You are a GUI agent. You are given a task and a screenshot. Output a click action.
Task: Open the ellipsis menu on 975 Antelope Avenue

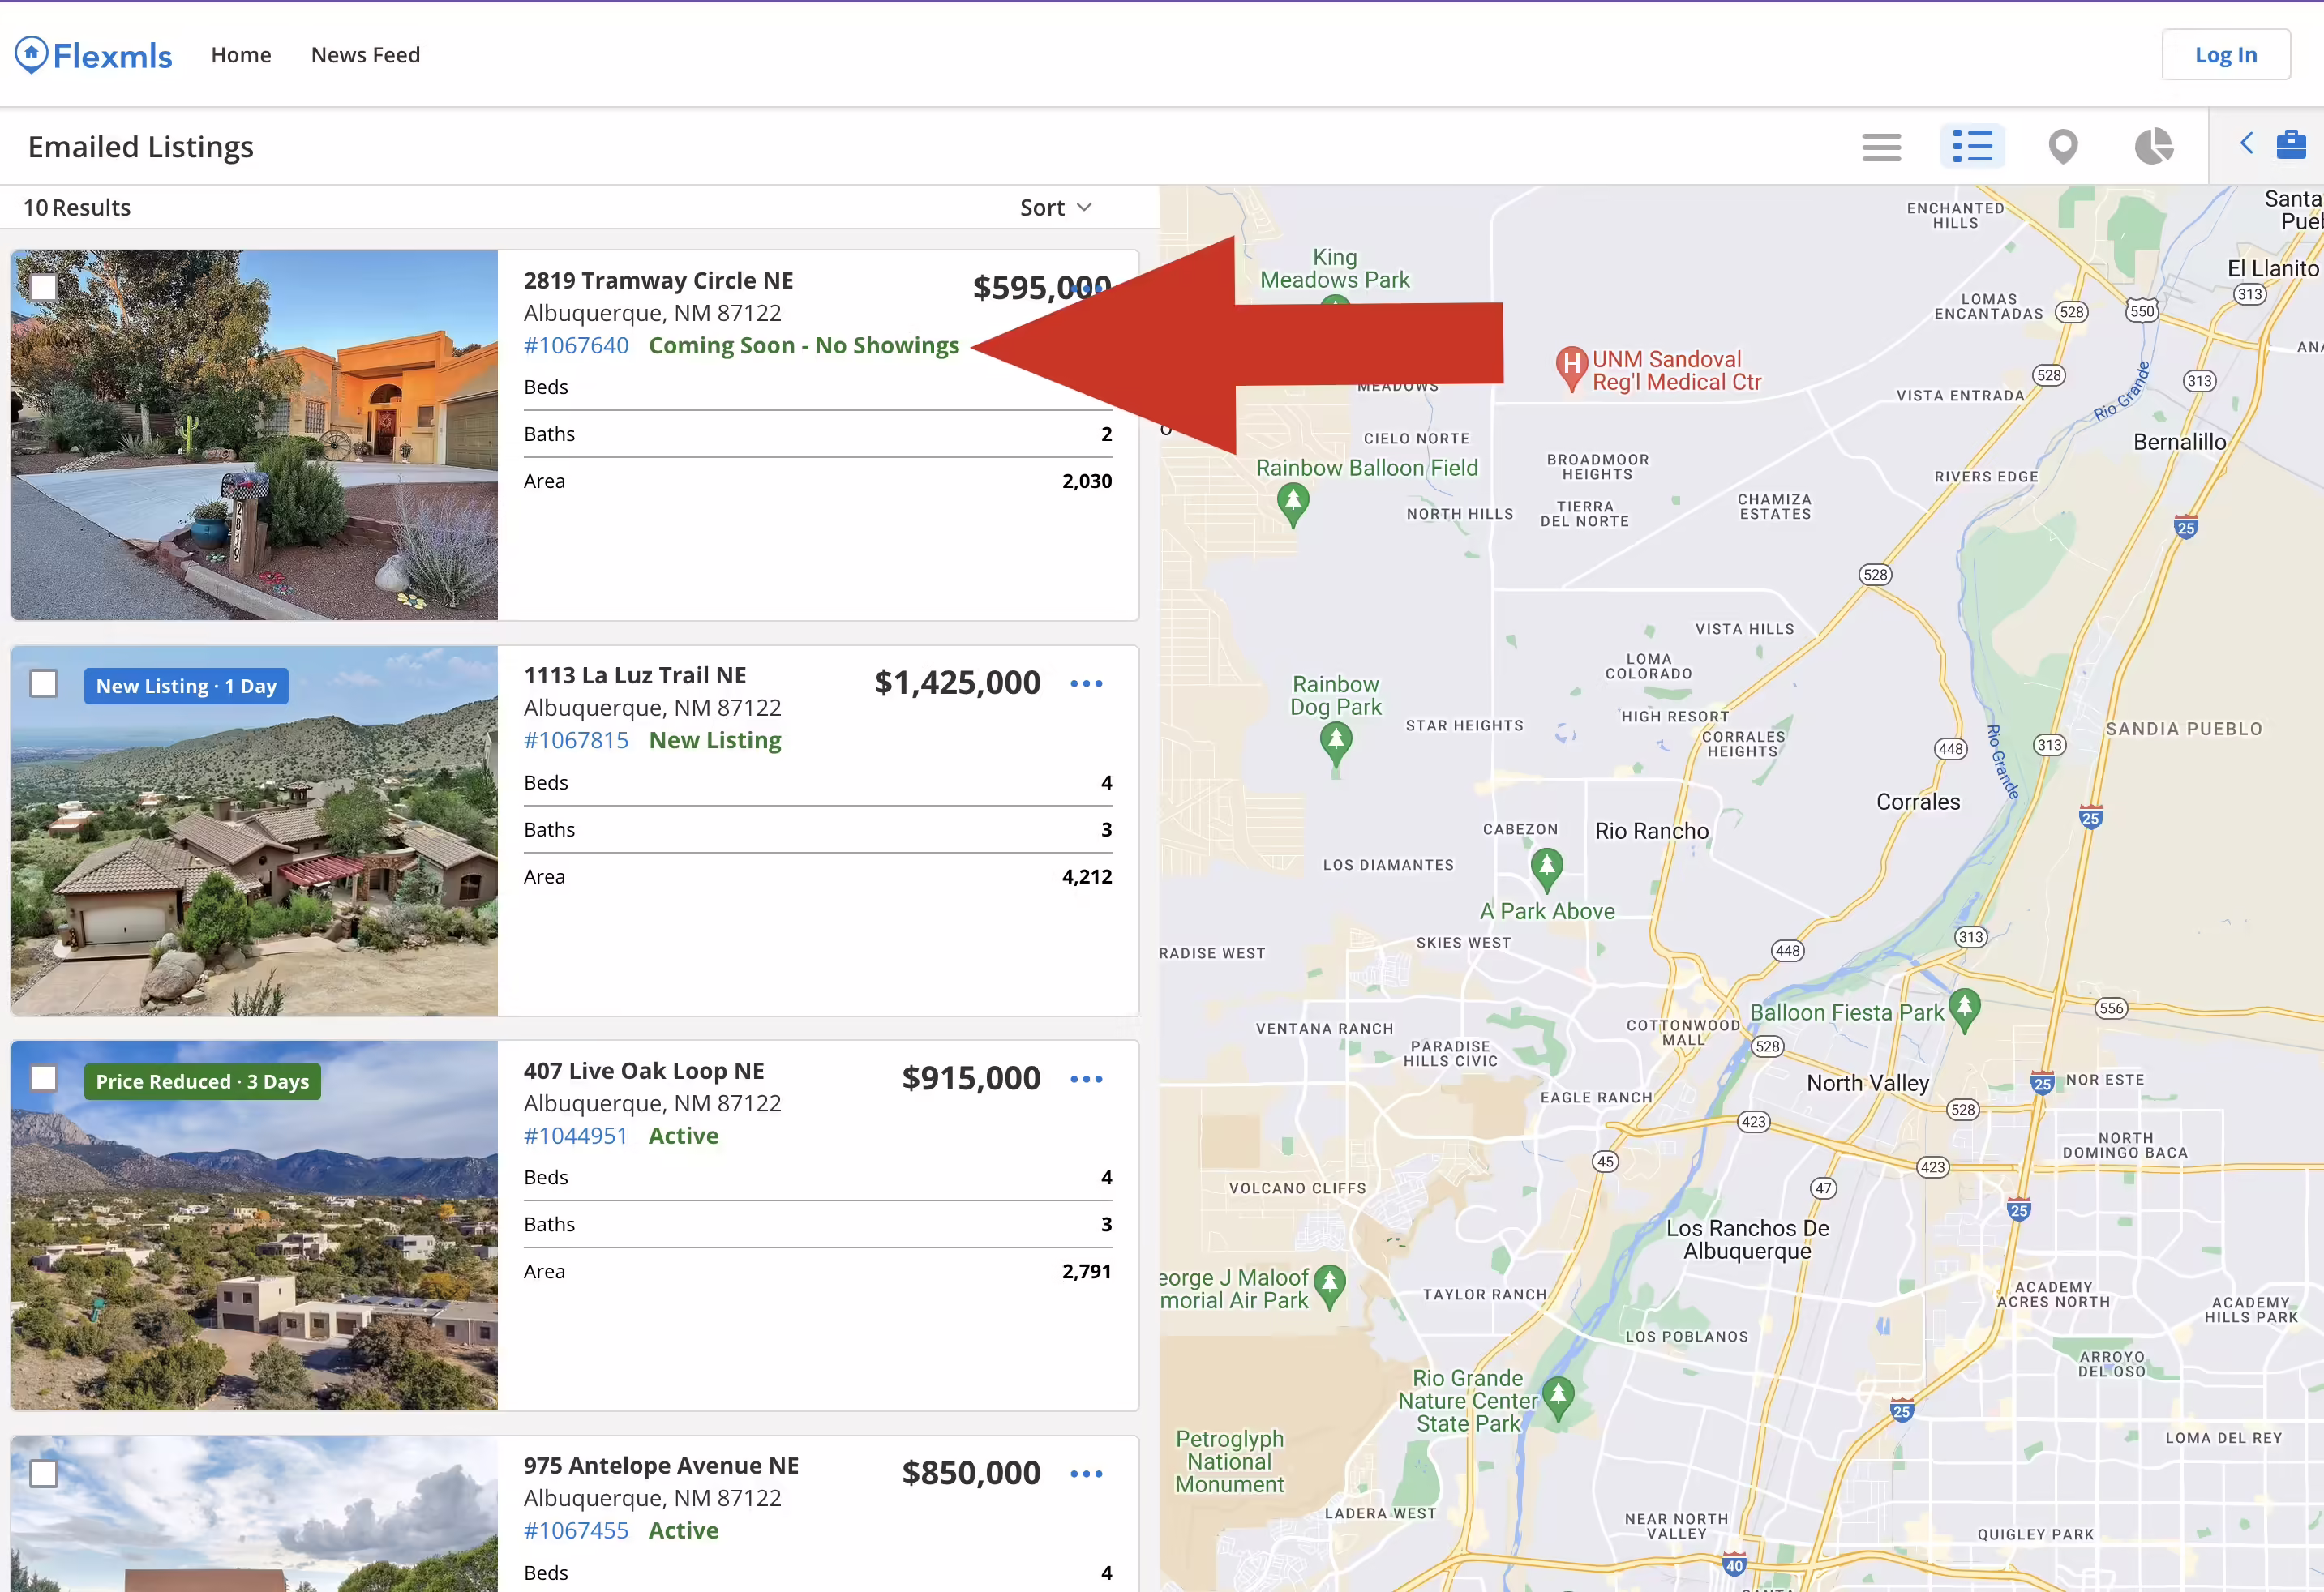[1086, 1473]
